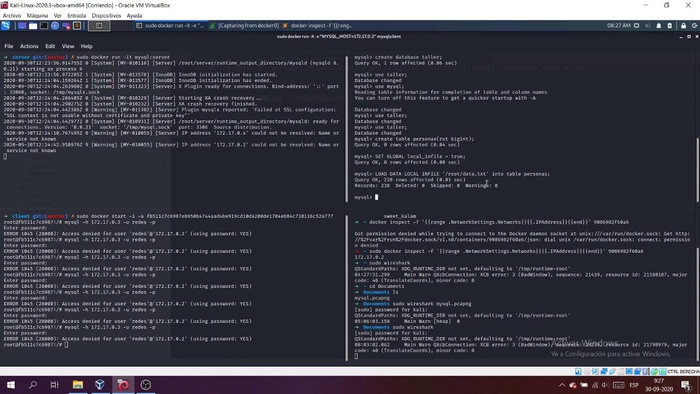Click the VirtualBox CPU virtualization indicator
700x394 pixels.
point(646,372)
